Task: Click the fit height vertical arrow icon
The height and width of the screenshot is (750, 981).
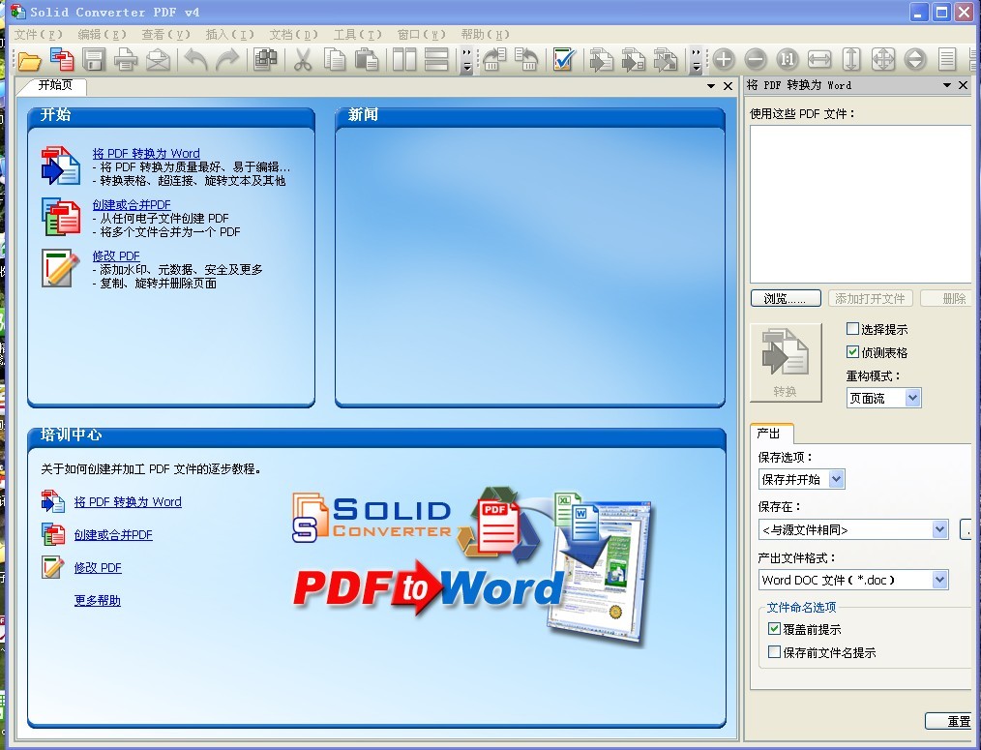Action: (x=850, y=60)
